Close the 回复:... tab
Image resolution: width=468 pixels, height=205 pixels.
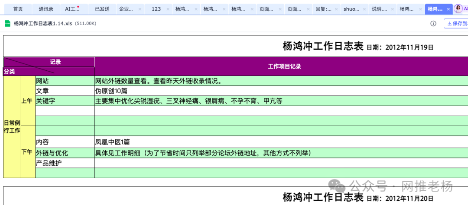(336, 9)
